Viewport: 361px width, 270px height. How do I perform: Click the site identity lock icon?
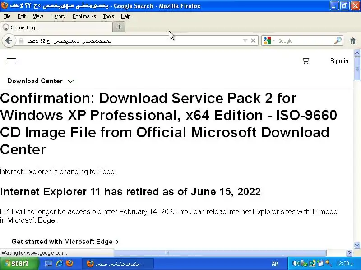point(21,41)
